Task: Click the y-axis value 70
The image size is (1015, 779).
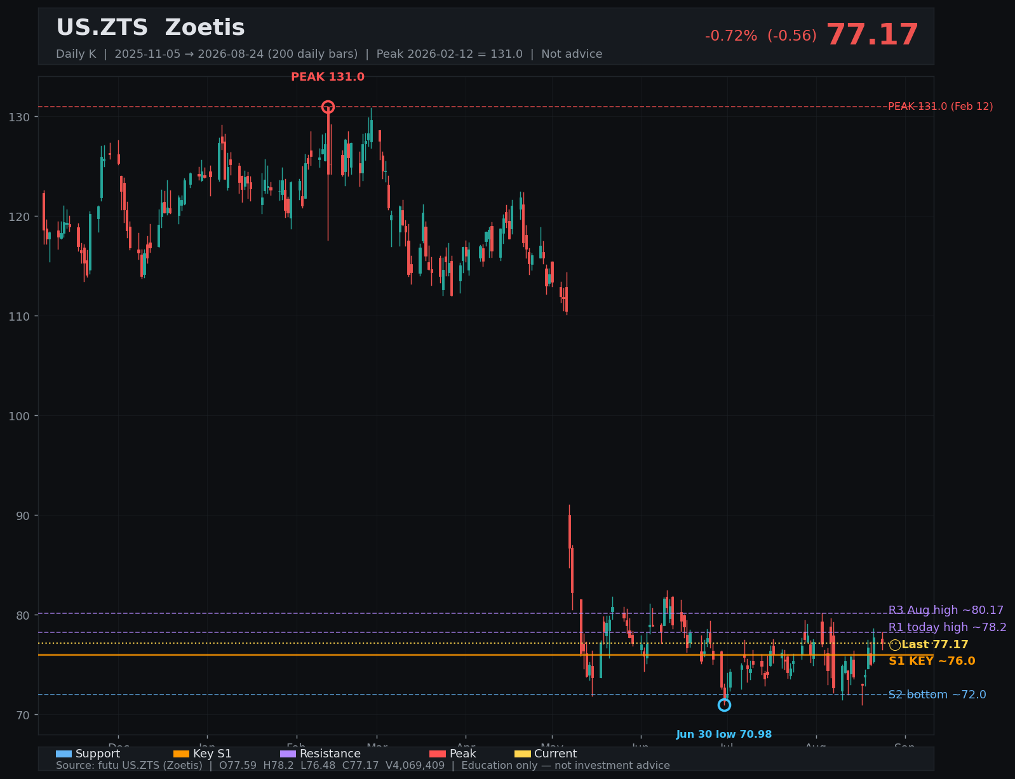Action: coord(23,716)
